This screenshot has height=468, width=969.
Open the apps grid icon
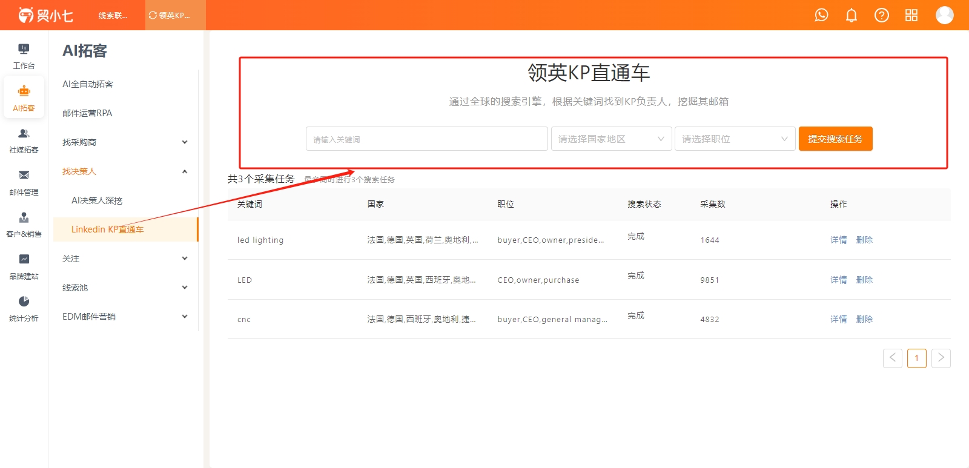(911, 15)
